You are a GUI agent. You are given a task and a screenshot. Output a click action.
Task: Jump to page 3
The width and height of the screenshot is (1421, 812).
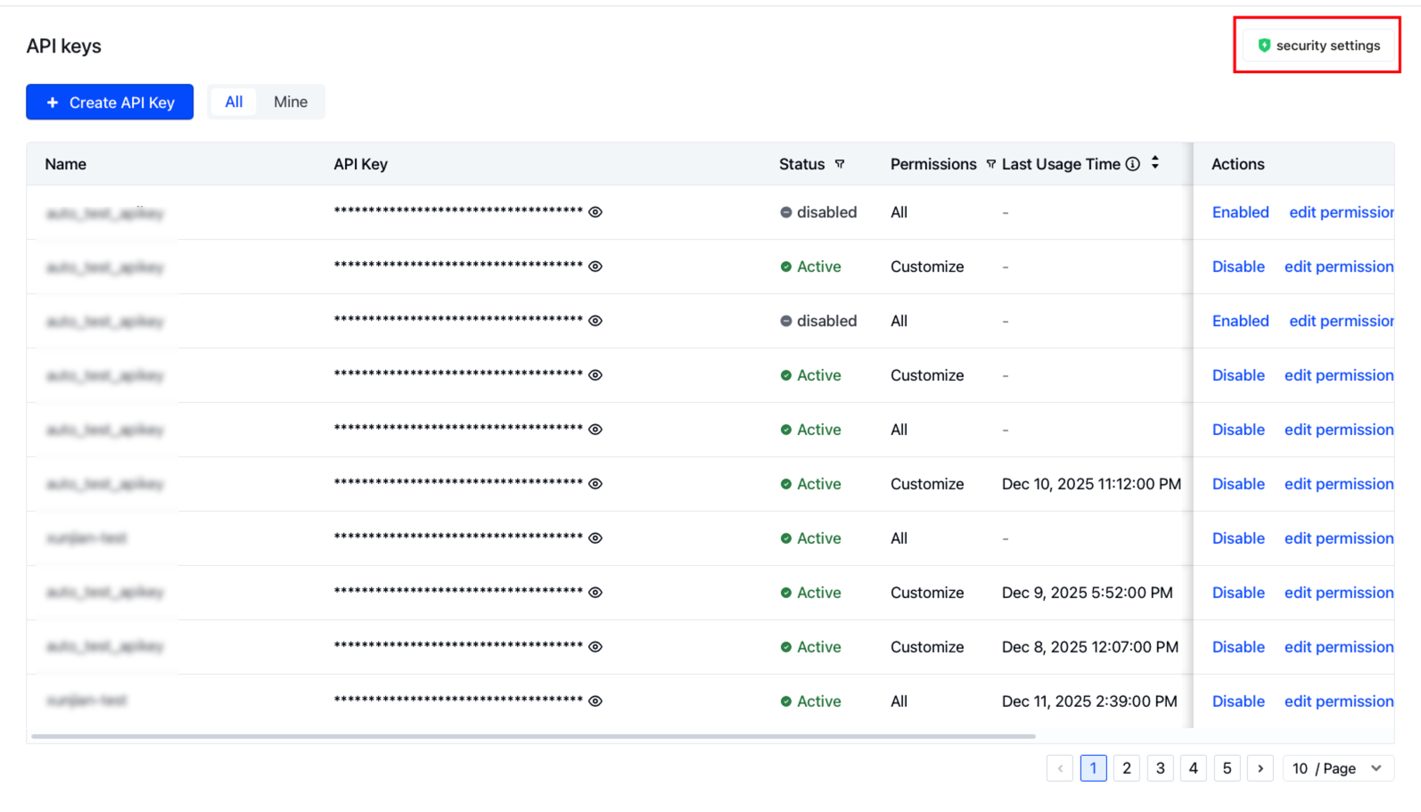pos(1160,768)
